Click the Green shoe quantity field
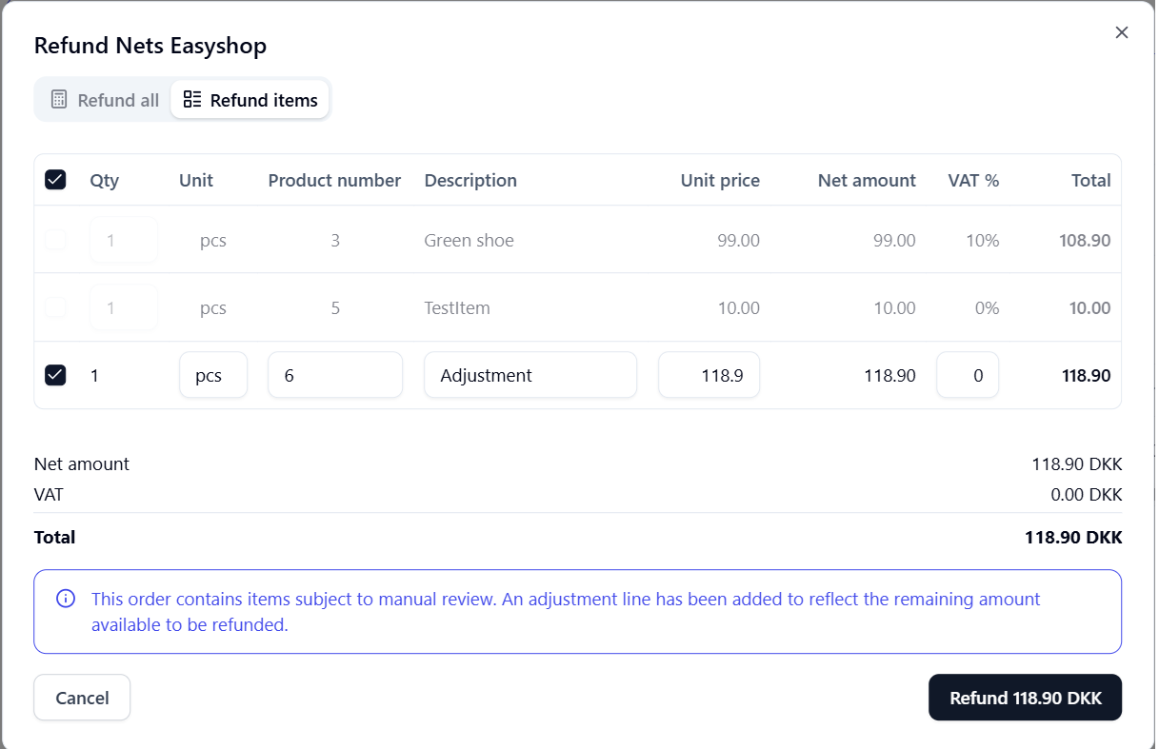This screenshot has width=1159, height=749. tap(124, 240)
